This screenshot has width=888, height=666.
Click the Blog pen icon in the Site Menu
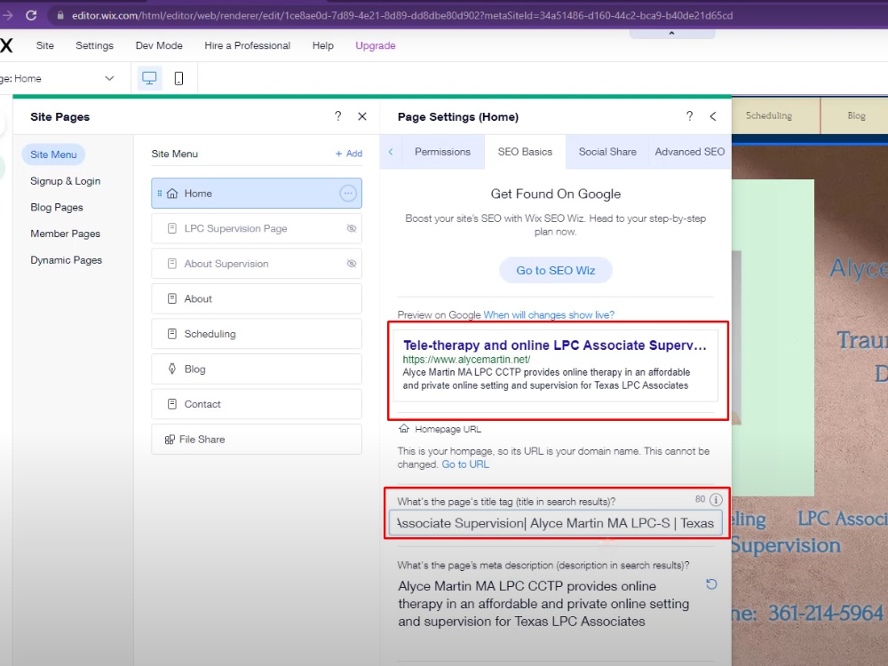[x=172, y=369]
